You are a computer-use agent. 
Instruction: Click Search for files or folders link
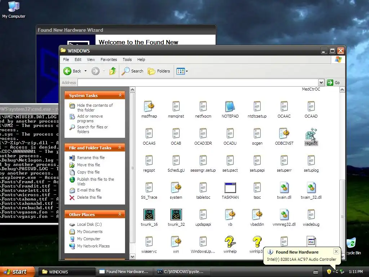pos(93,129)
